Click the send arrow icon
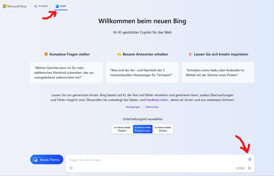 250,168
